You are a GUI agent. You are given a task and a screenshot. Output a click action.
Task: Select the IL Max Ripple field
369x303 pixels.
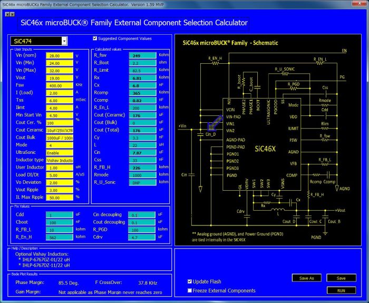(x=60, y=198)
